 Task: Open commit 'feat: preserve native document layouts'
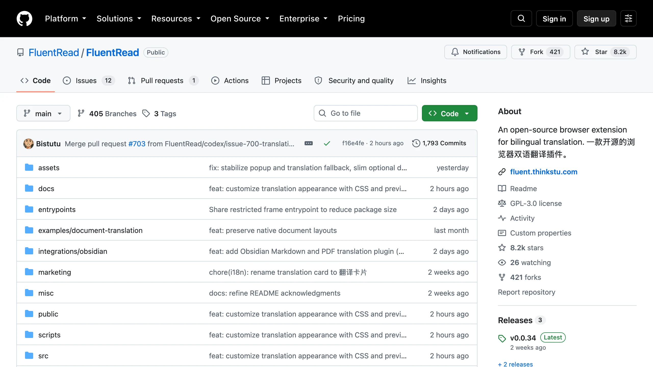(273, 230)
